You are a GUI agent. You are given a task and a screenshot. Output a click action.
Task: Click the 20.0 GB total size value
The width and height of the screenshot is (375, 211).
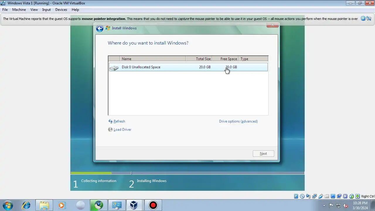click(x=205, y=67)
